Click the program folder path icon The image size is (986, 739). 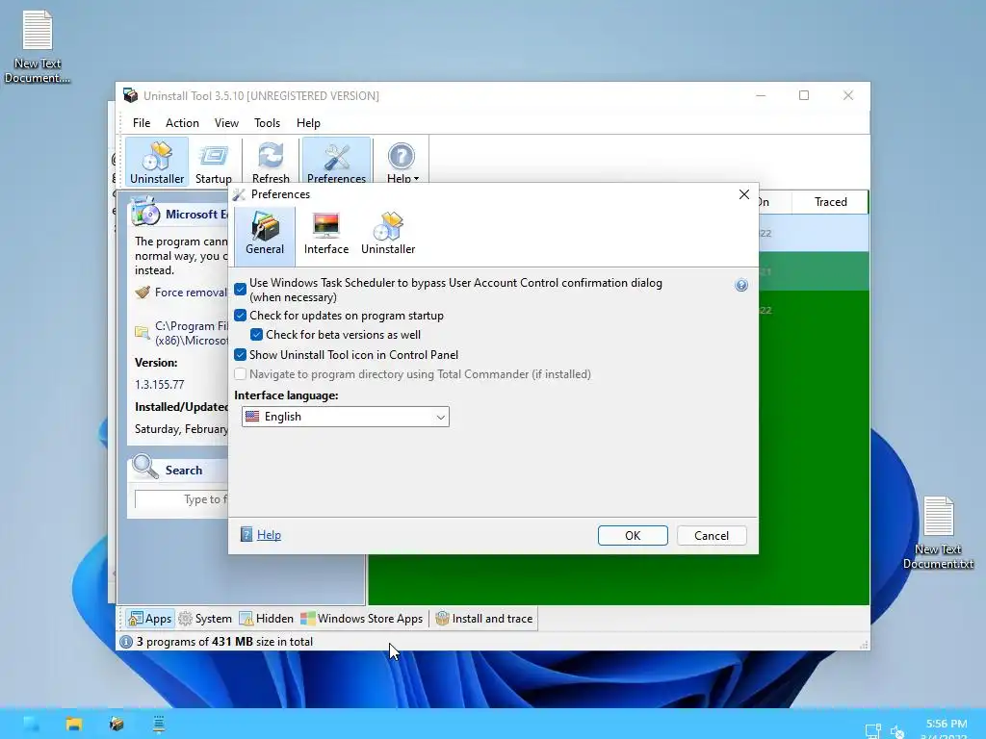tap(143, 332)
